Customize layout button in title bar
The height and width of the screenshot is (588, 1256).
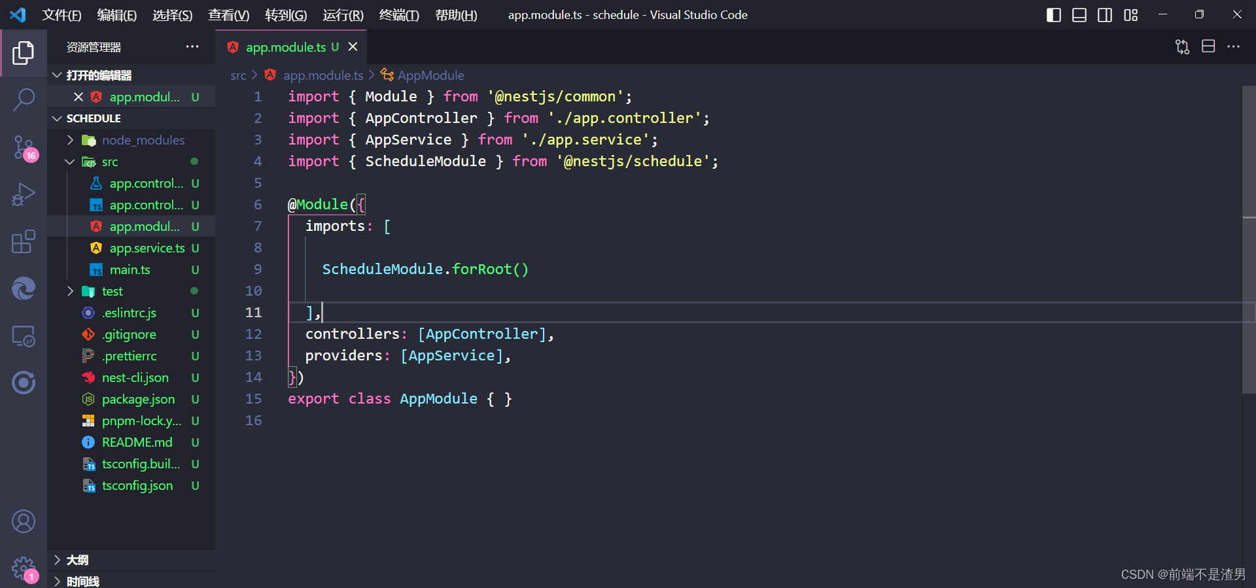click(1131, 15)
